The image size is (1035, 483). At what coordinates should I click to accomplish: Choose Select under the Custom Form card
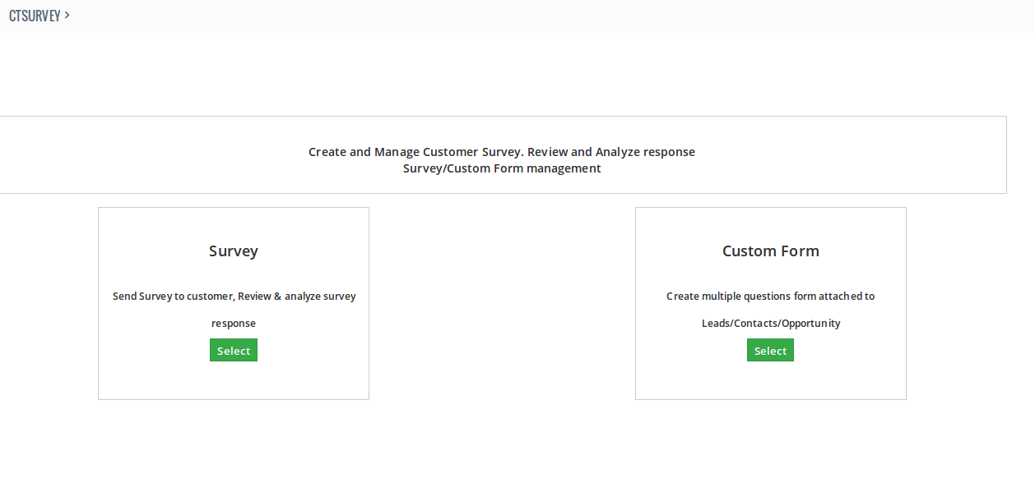pyautogui.click(x=771, y=351)
